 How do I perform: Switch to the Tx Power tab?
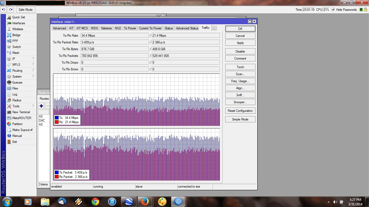[130, 28]
